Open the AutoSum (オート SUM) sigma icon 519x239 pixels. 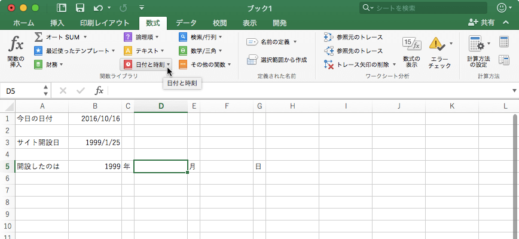tap(38, 37)
